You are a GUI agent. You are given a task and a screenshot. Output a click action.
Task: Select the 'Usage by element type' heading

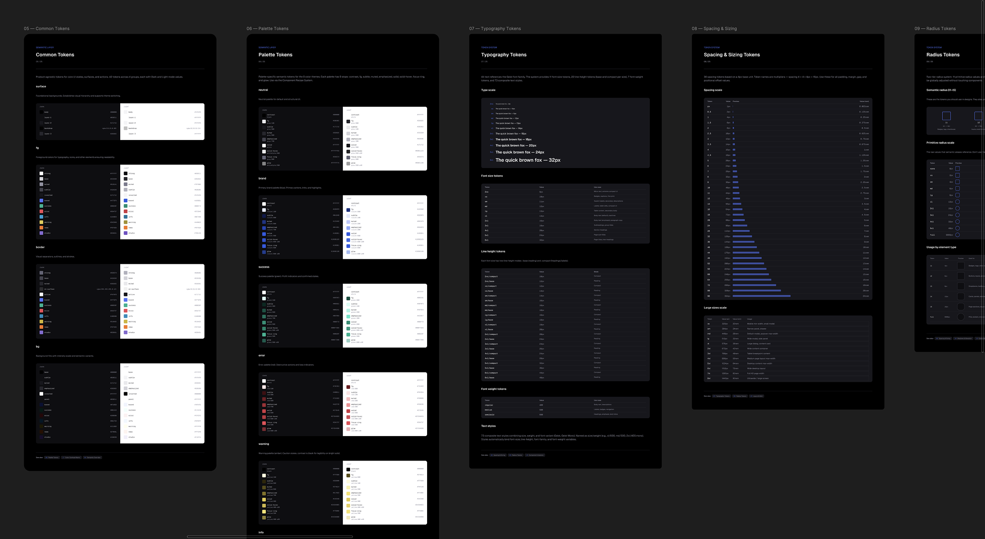(941, 247)
